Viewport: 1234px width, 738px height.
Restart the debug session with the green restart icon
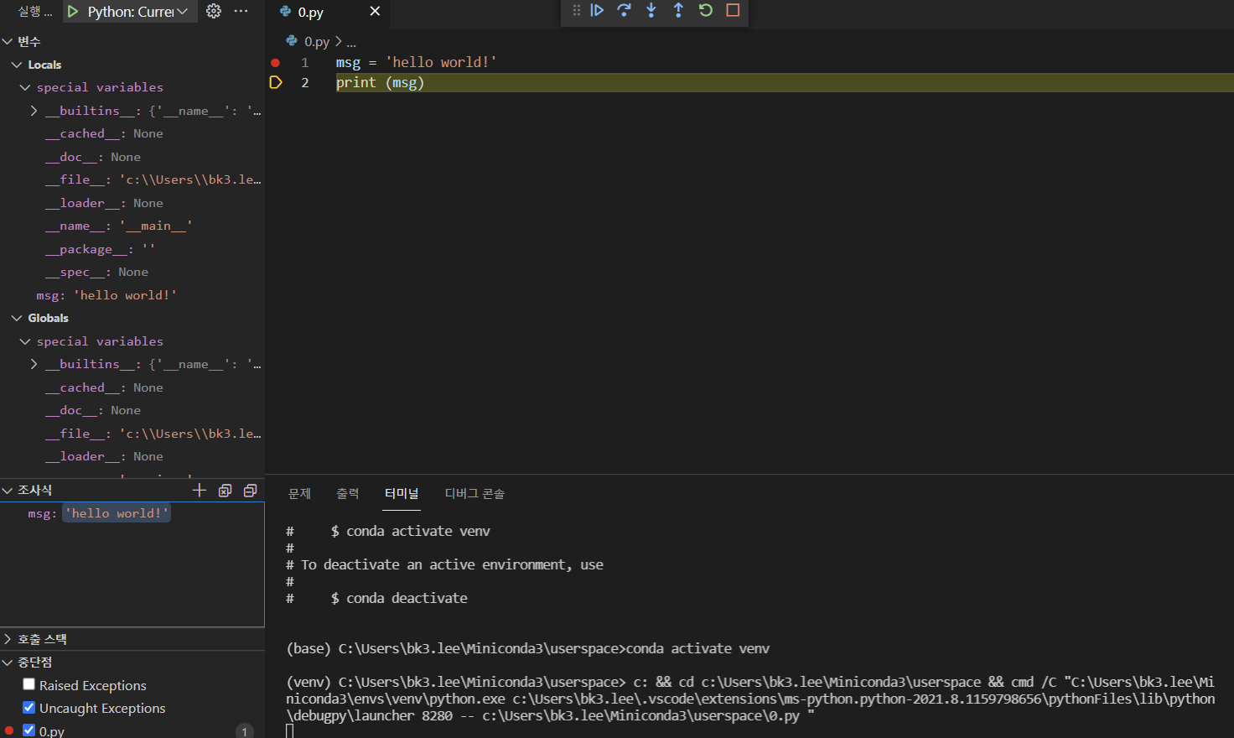pos(705,11)
